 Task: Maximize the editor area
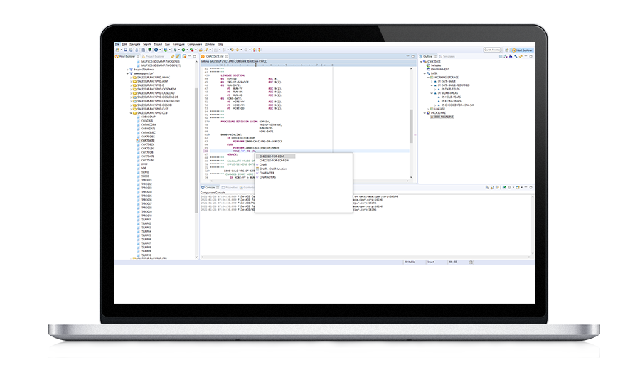click(x=412, y=55)
